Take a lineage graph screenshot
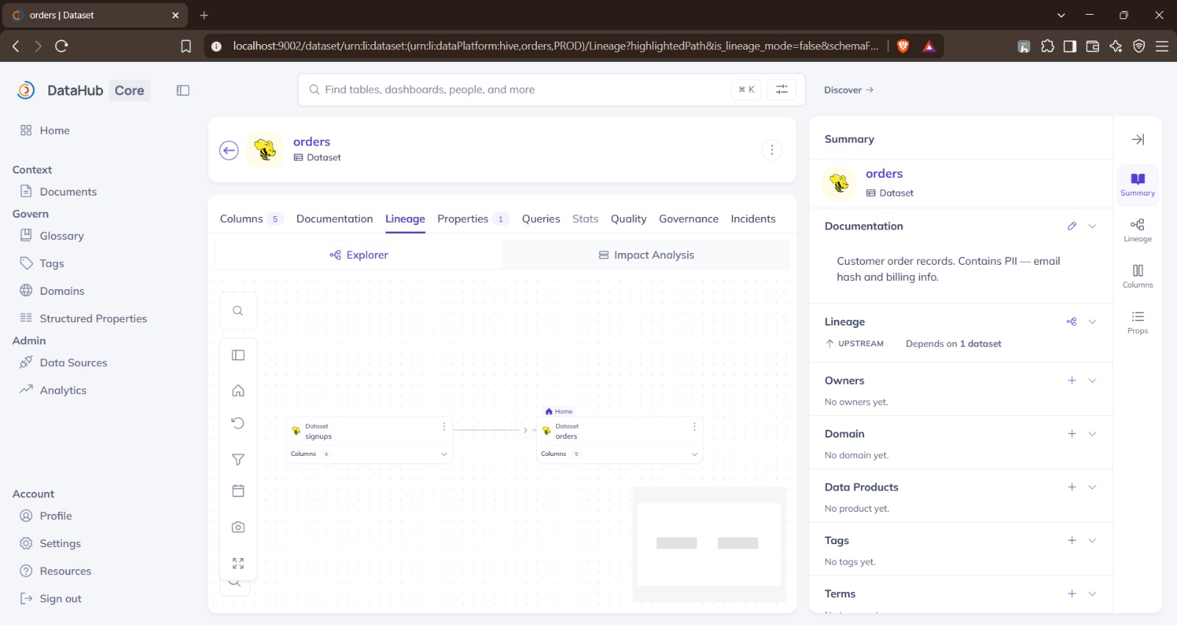 [238, 527]
